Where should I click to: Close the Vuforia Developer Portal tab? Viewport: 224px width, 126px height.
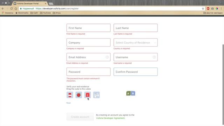pos(45,3)
